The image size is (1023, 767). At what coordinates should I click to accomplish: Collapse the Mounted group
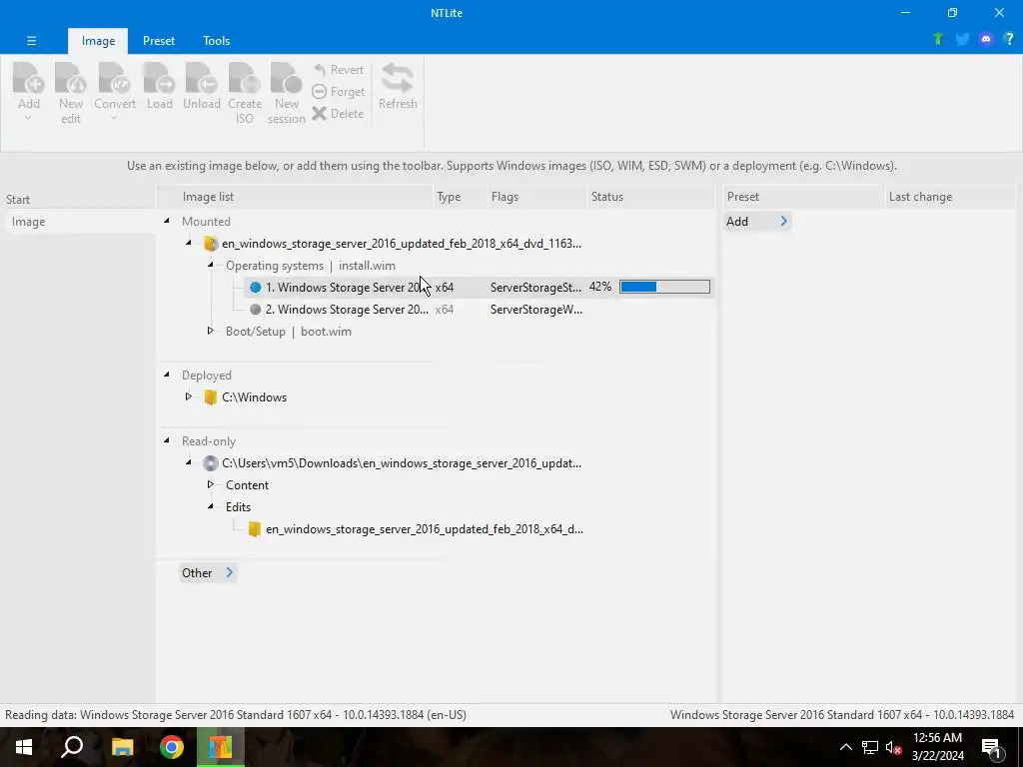pos(167,221)
